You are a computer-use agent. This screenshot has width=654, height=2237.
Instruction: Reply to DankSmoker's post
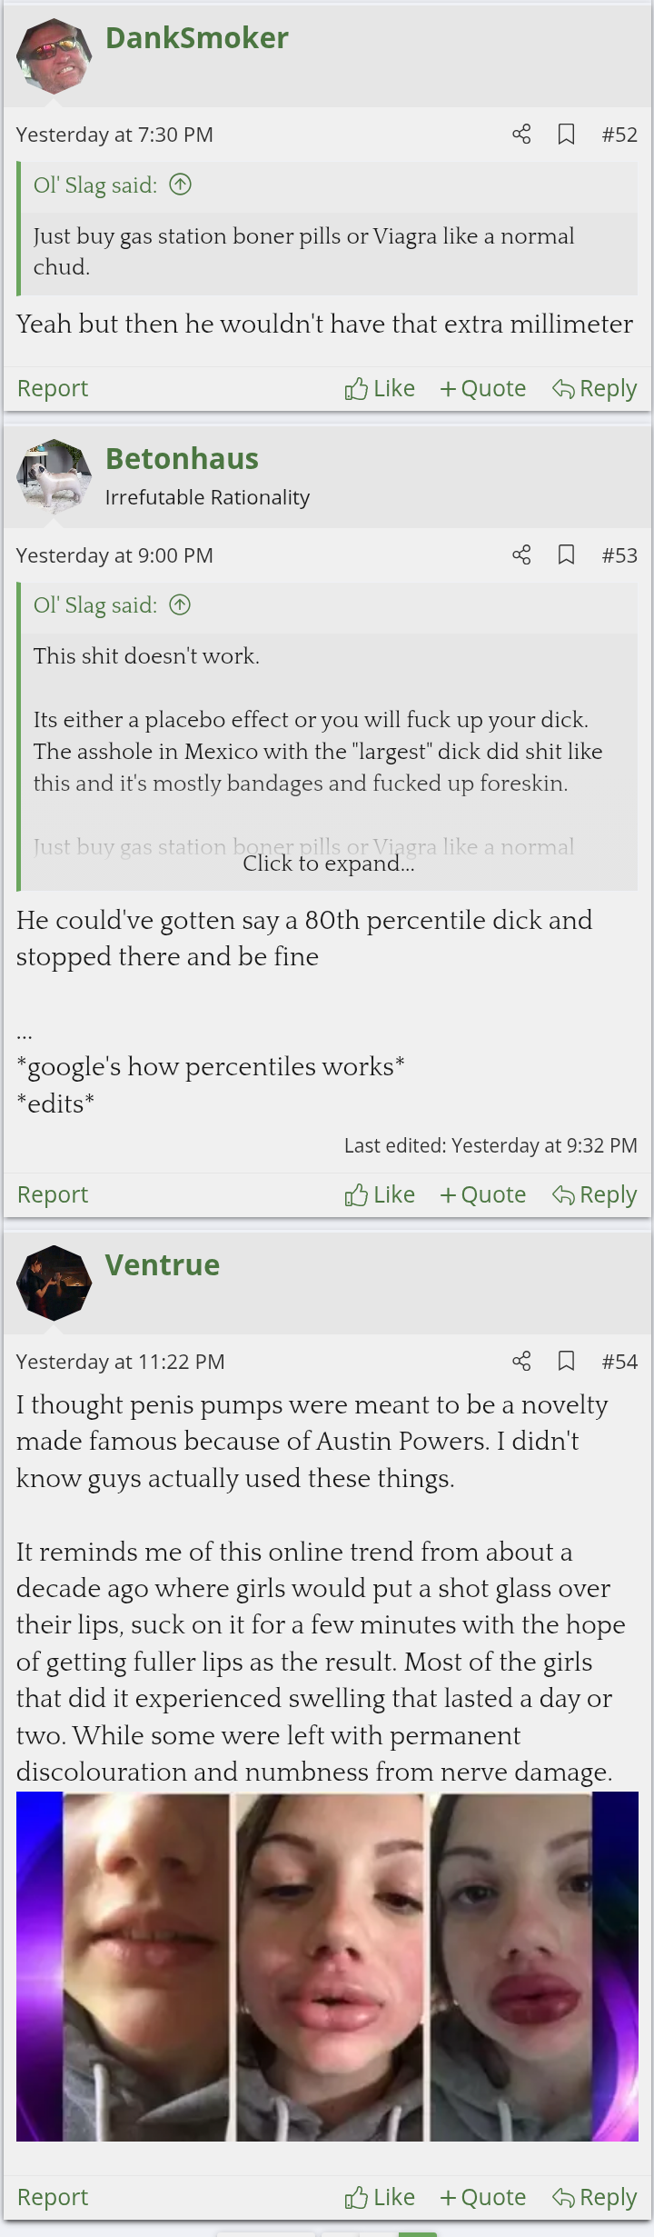pos(595,388)
